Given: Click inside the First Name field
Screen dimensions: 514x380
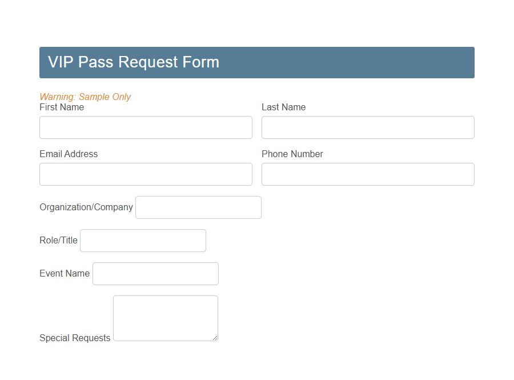Looking at the screenshot, I should tap(146, 127).
